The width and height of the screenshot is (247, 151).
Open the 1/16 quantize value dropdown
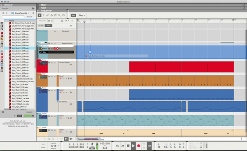(54, 146)
